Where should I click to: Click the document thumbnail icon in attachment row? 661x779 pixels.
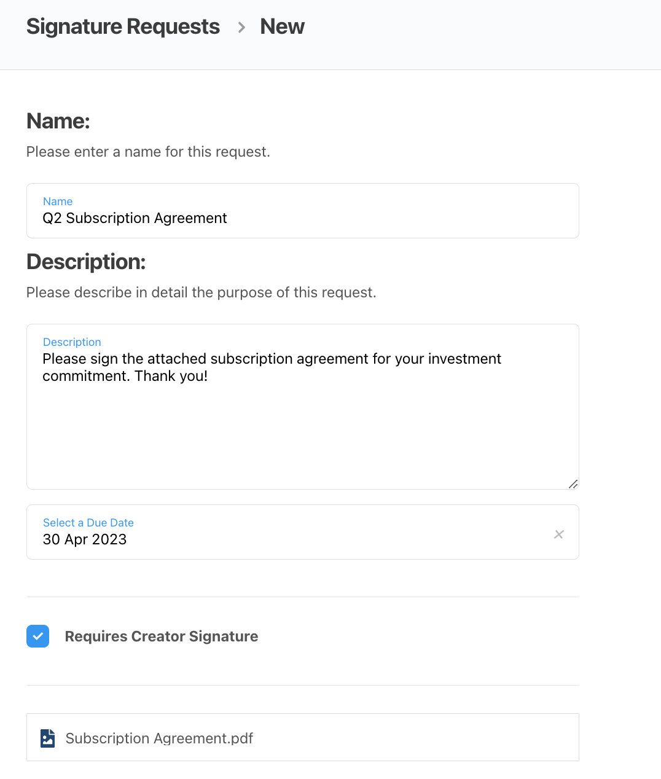(47, 738)
